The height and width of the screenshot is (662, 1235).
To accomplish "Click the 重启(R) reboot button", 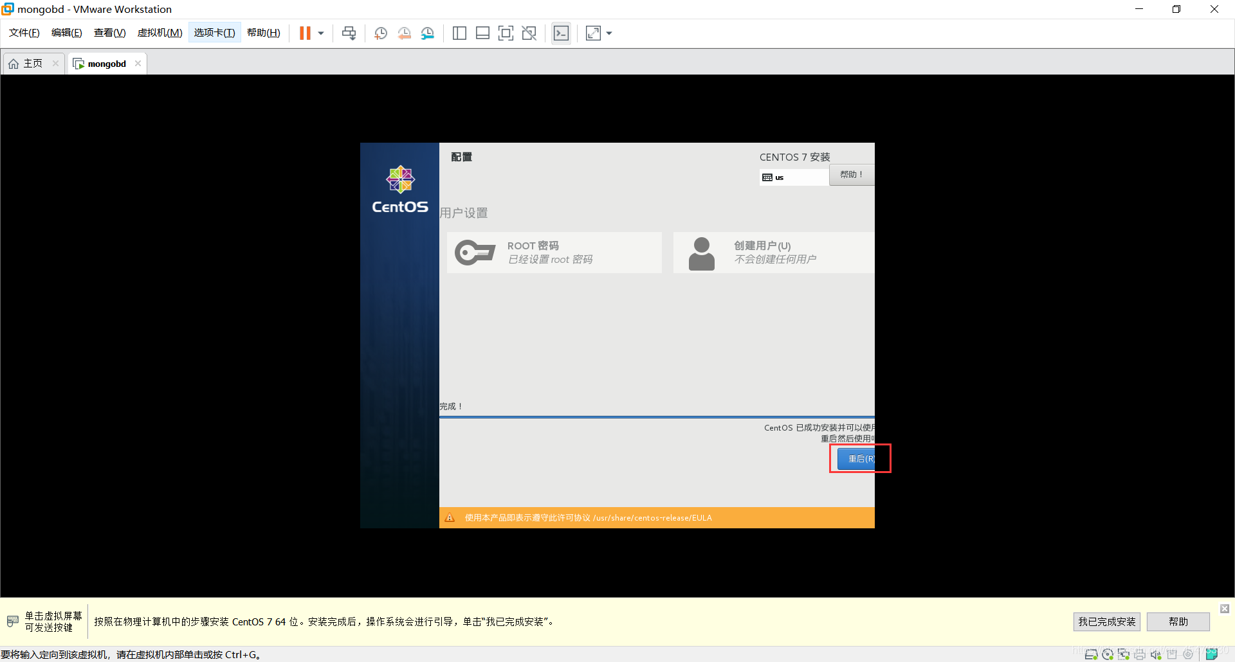I will tap(856, 459).
